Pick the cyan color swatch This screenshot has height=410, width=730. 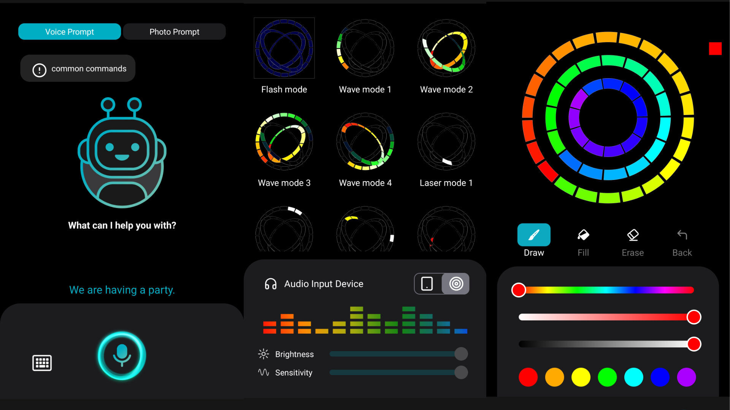pos(633,377)
